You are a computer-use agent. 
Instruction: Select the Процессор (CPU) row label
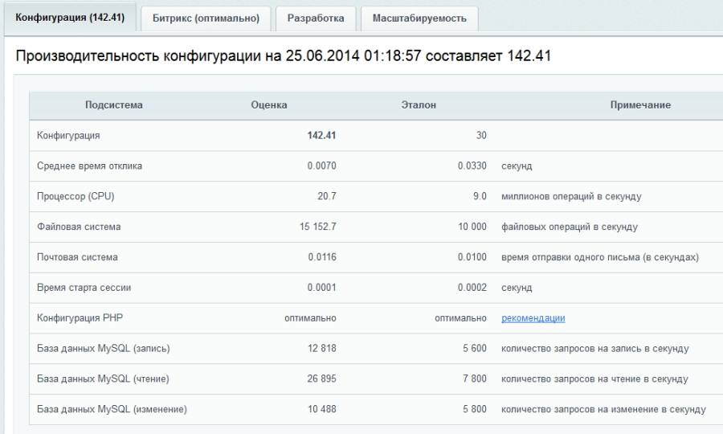click(x=76, y=196)
